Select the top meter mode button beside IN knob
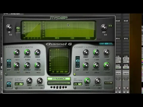The height and width of the screenshot is (107, 143). click(18, 28)
